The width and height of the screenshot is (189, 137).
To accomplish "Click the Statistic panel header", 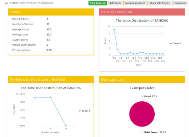I will coord(51,12).
